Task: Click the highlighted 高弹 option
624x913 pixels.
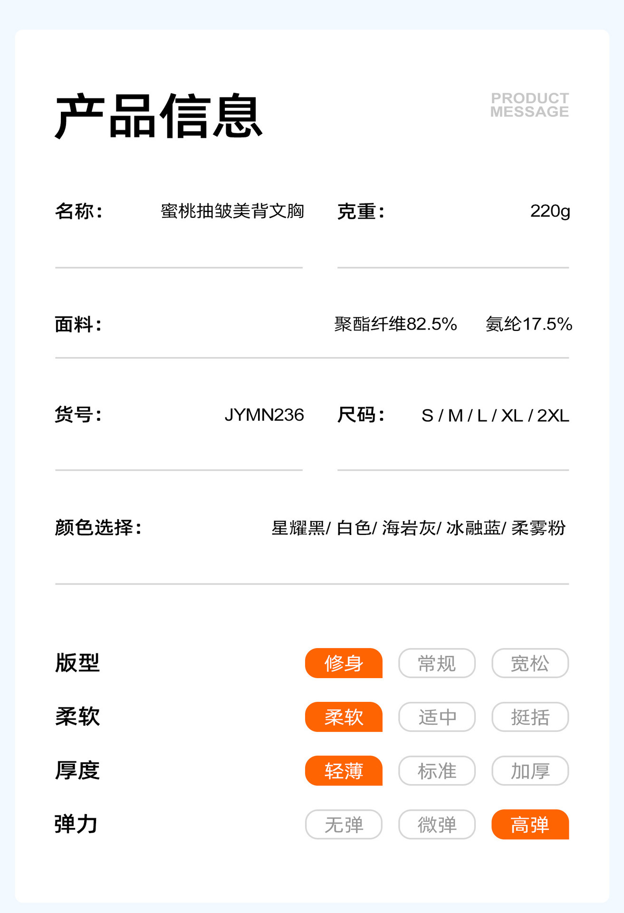Action: [530, 824]
